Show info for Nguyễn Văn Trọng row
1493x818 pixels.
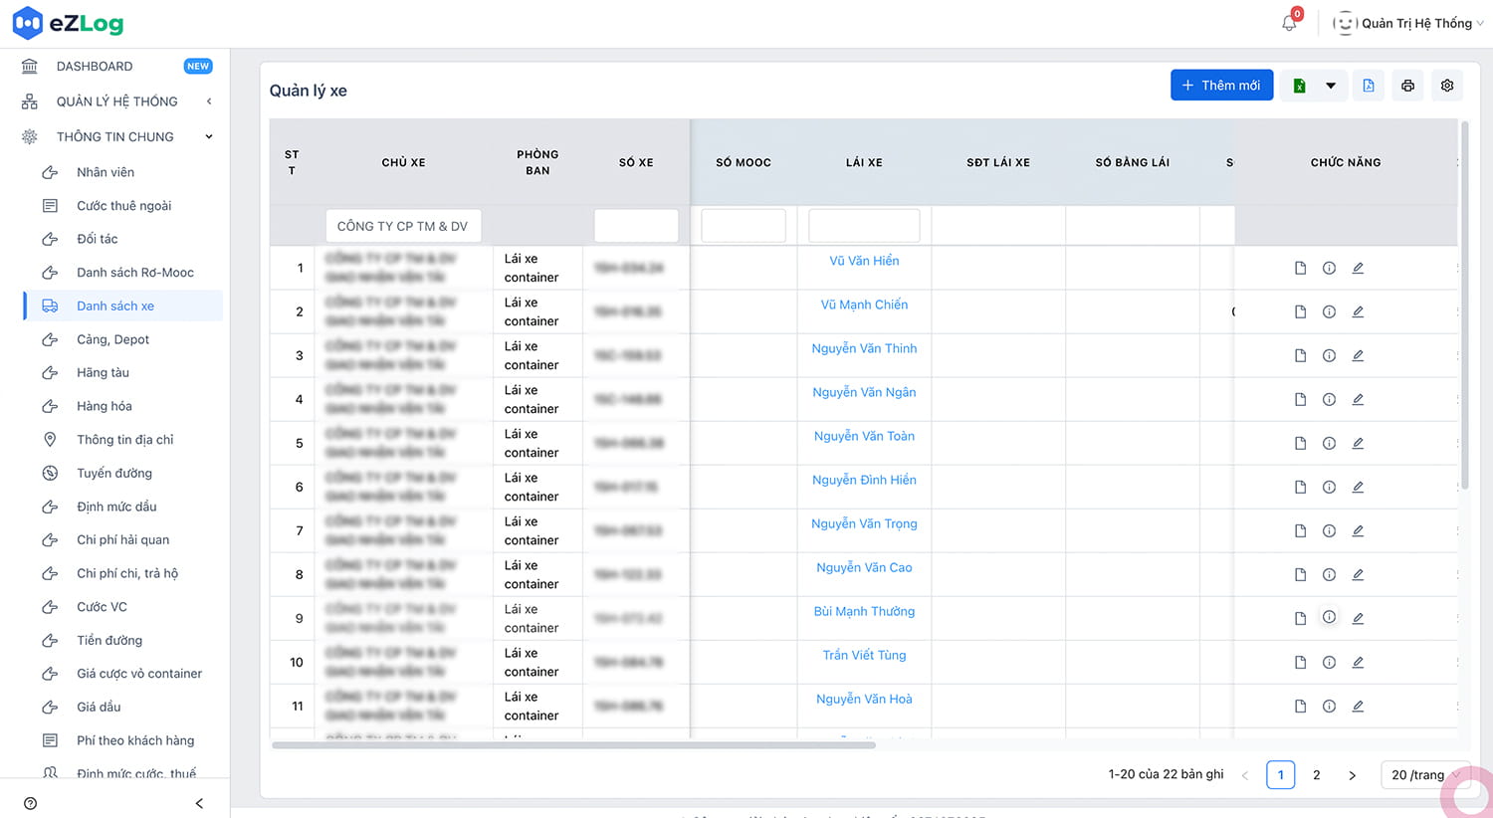click(1329, 530)
